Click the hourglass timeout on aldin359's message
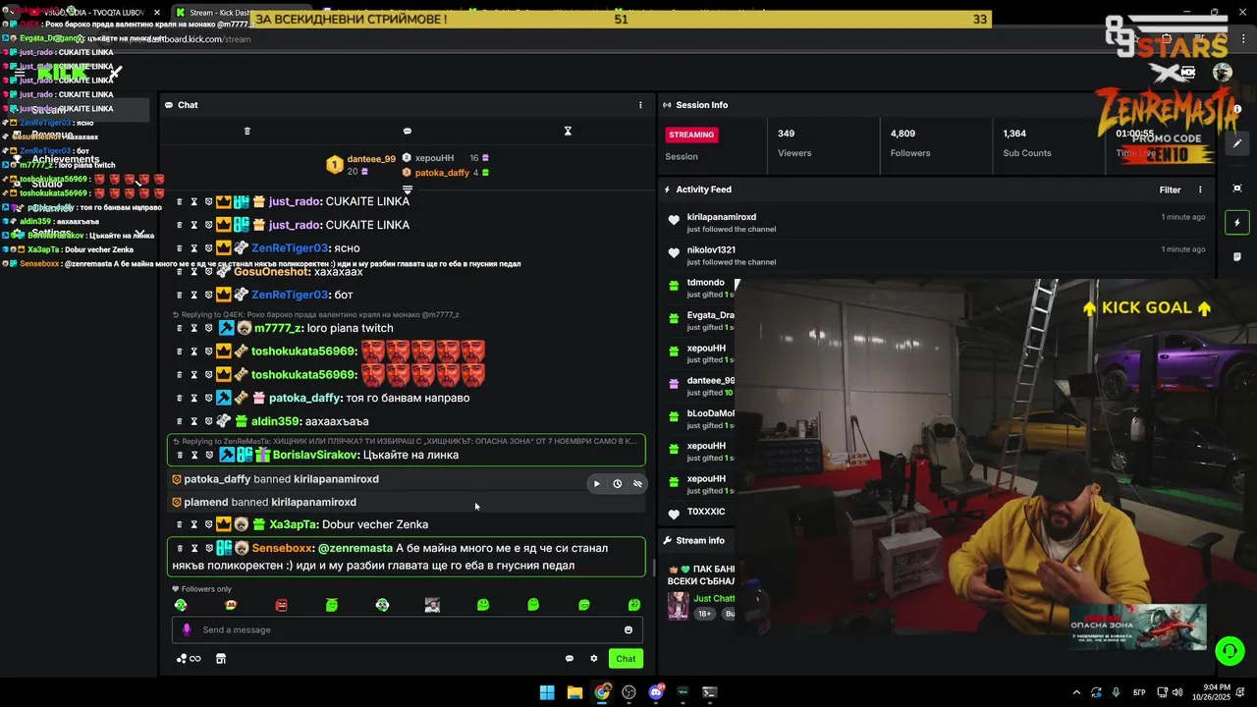This screenshot has width=1257, height=707. [193, 421]
